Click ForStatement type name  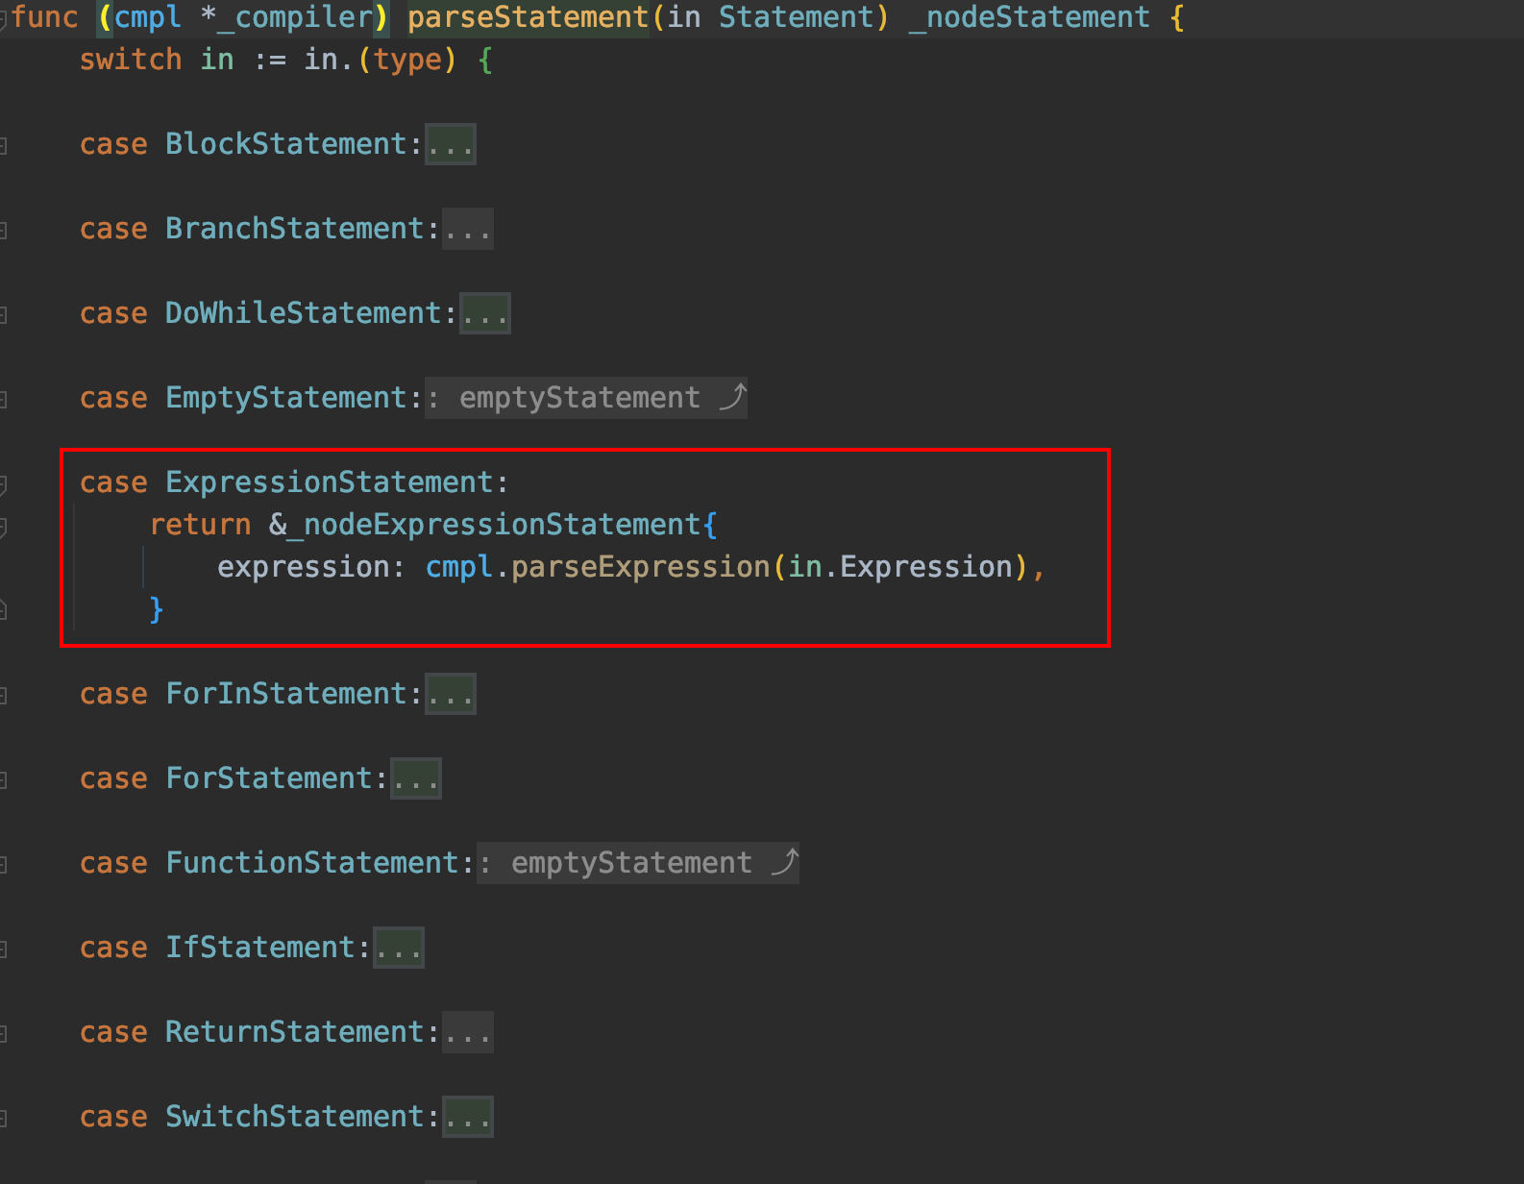(x=269, y=778)
